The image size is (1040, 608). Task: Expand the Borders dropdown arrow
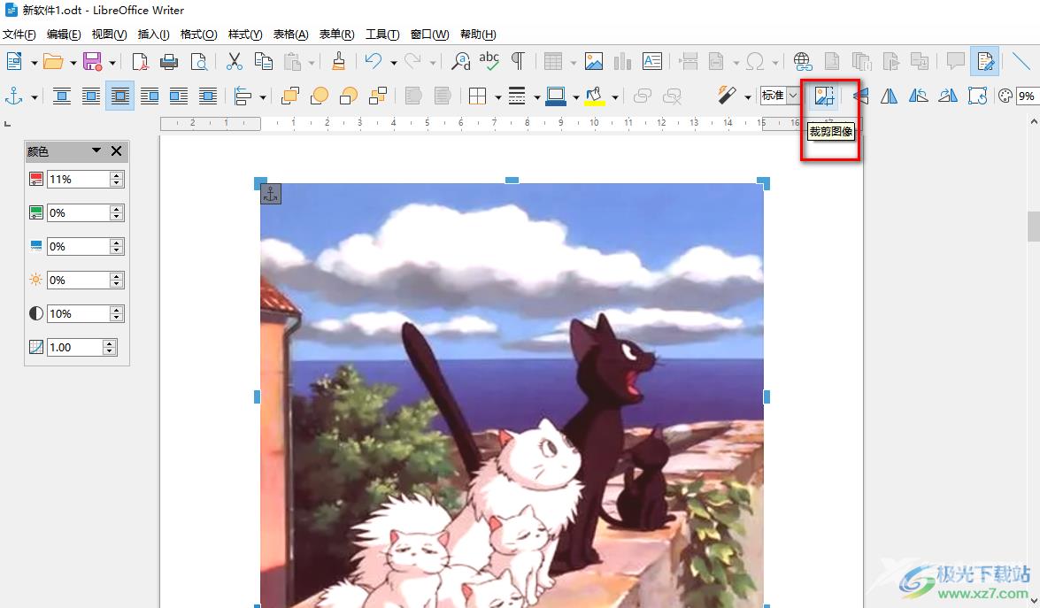(x=497, y=96)
